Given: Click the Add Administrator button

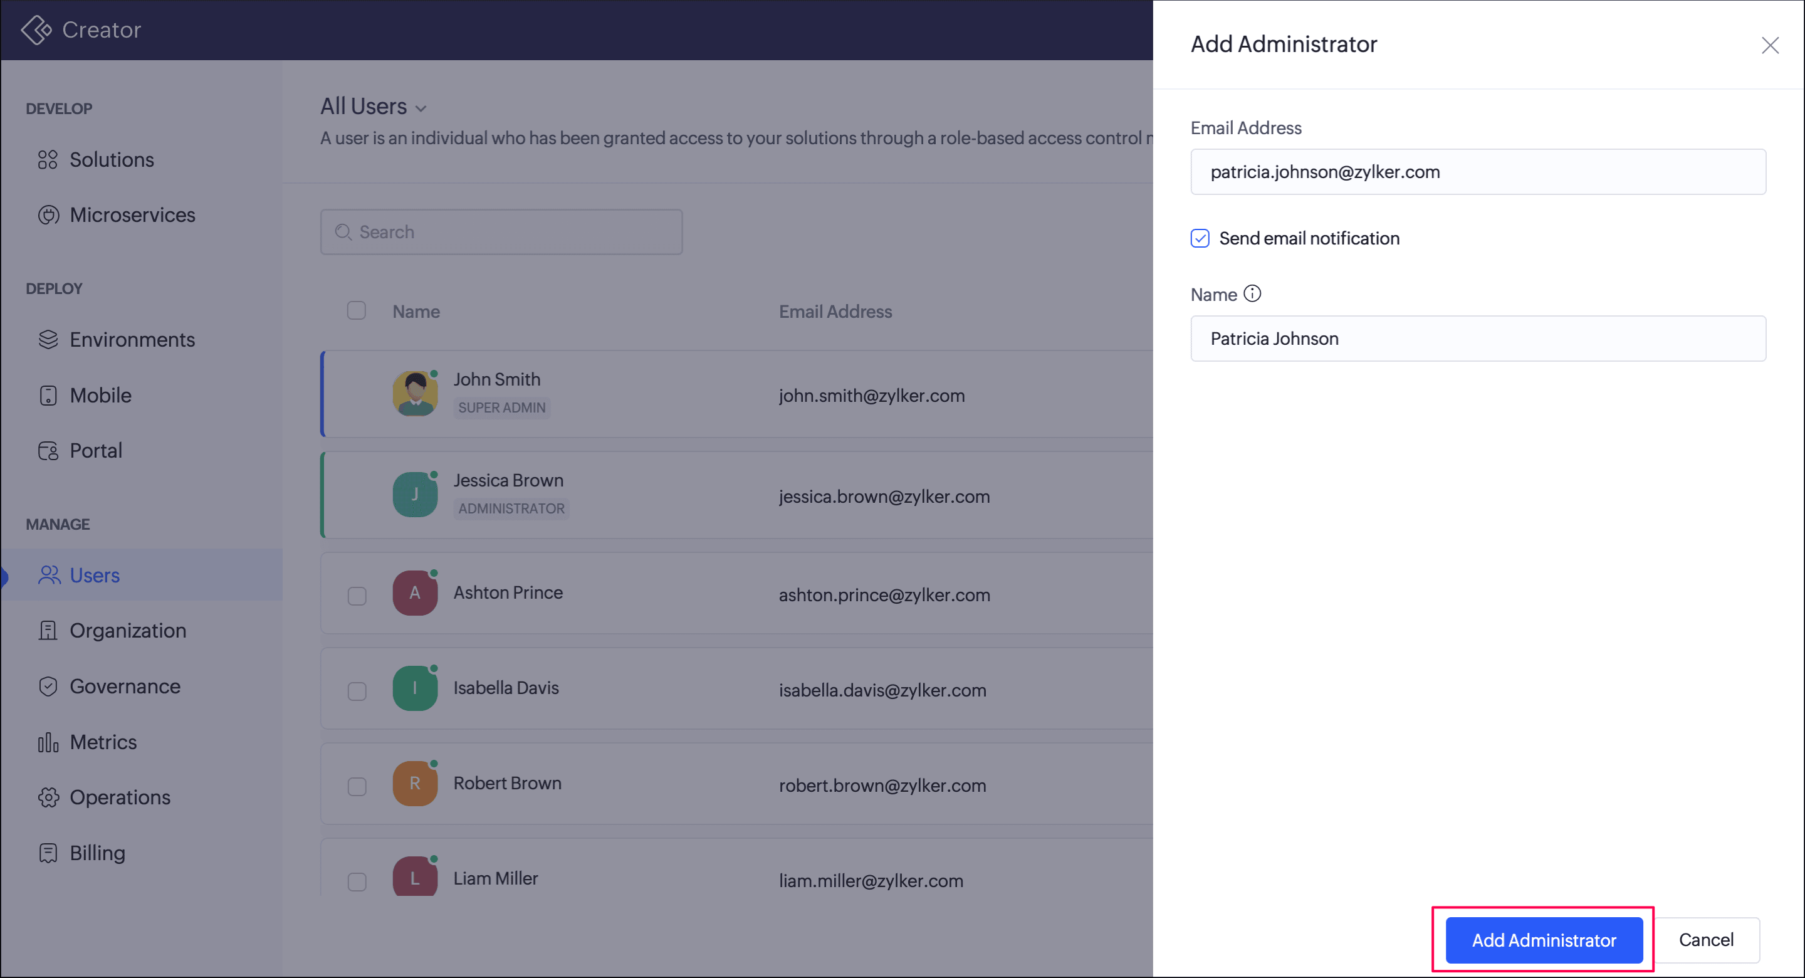Looking at the screenshot, I should (1544, 940).
